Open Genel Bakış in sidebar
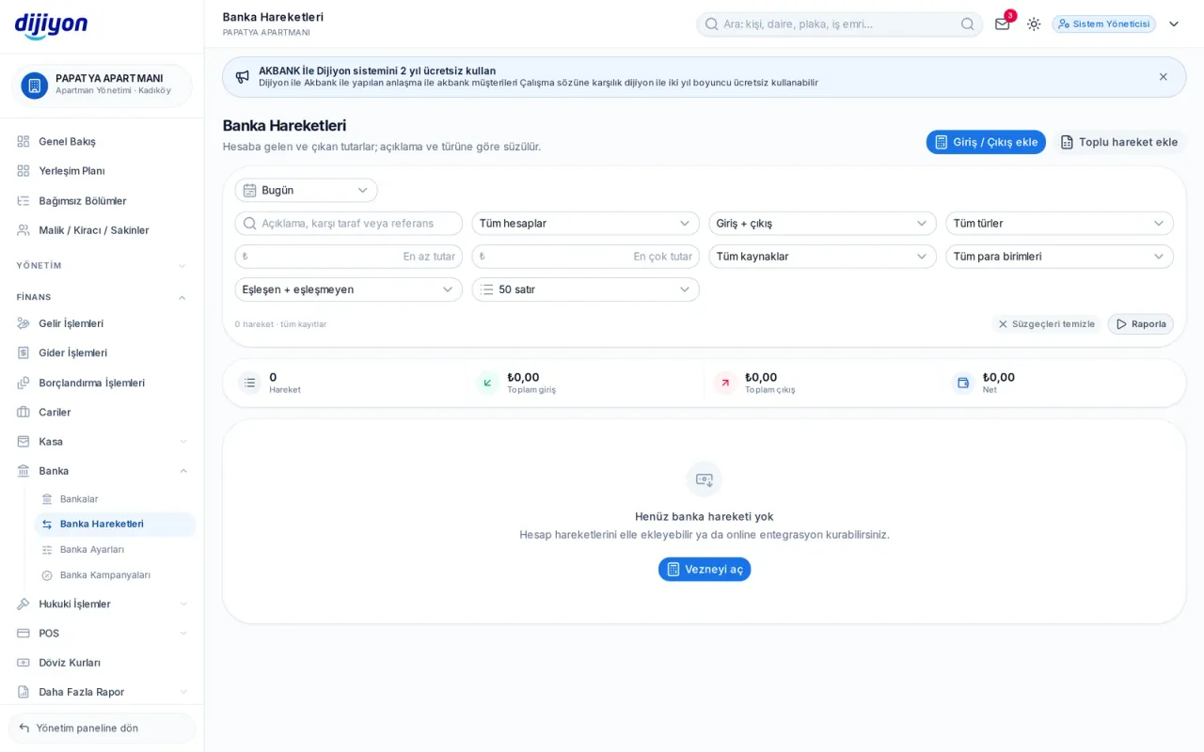The height and width of the screenshot is (752, 1204). pos(102,141)
